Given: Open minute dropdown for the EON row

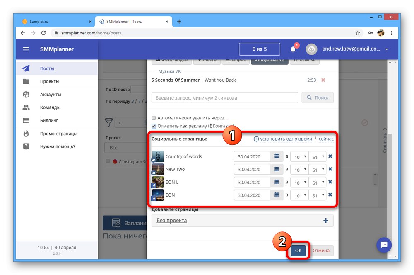Looking at the screenshot, I should [x=318, y=195].
